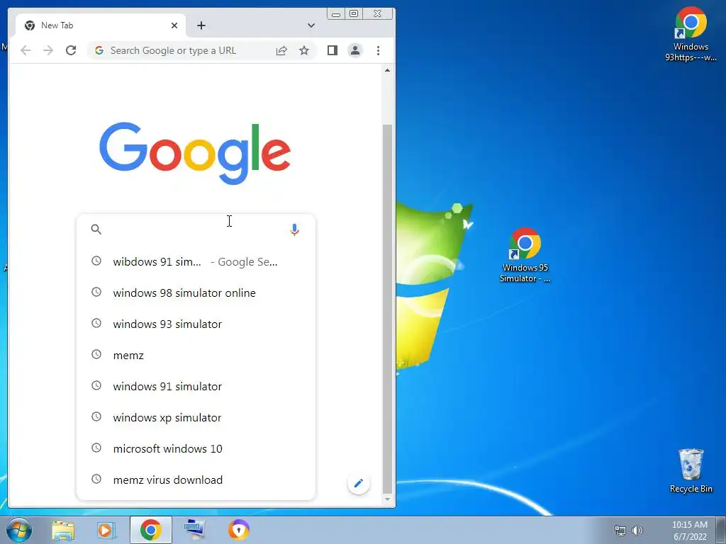Click the Show desktop button
This screenshot has height=544, width=726.
point(721,530)
